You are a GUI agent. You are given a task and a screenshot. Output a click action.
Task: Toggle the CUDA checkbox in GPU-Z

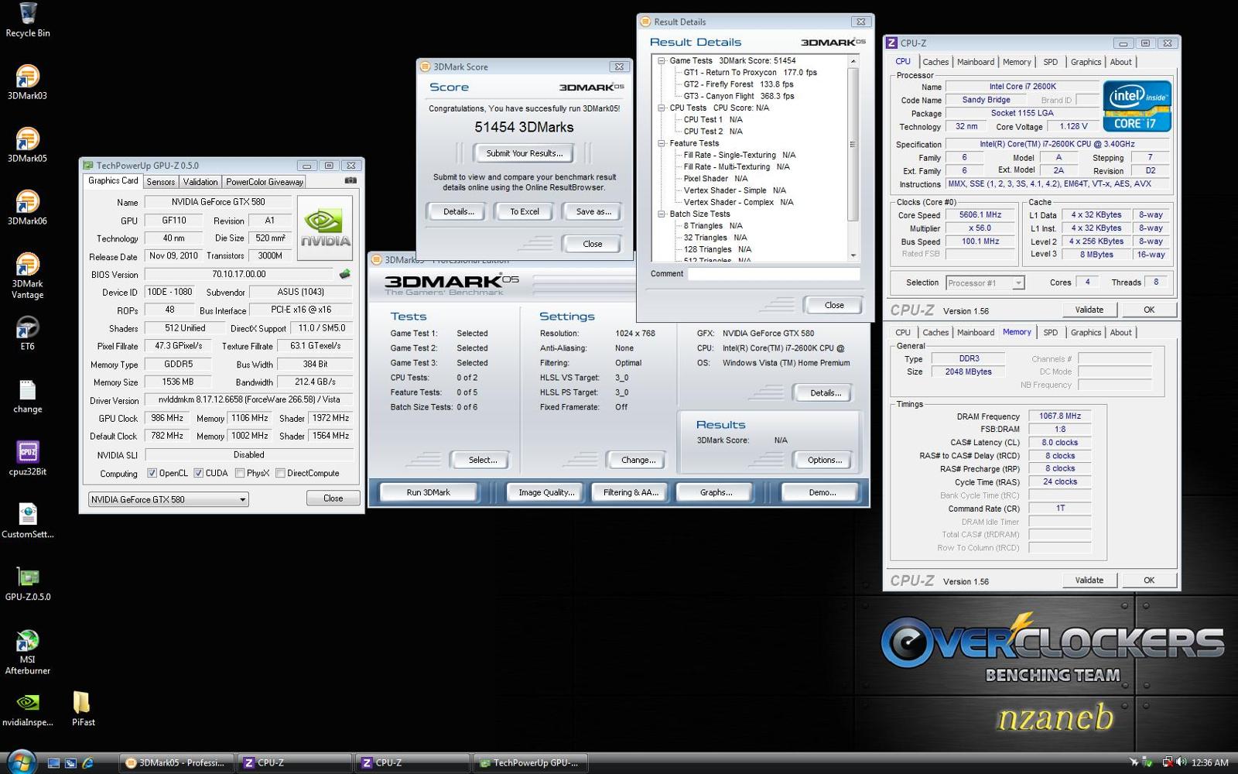coord(199,473)
